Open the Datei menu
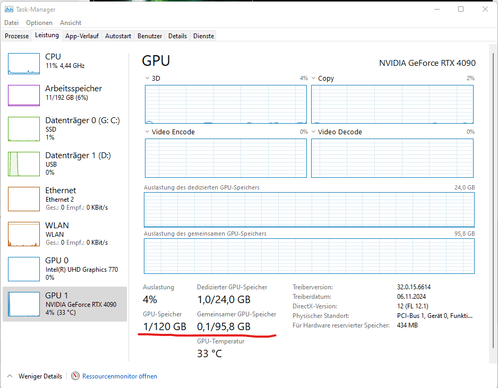498x388 pixels. pyautogui.click(x=11, y=23)
